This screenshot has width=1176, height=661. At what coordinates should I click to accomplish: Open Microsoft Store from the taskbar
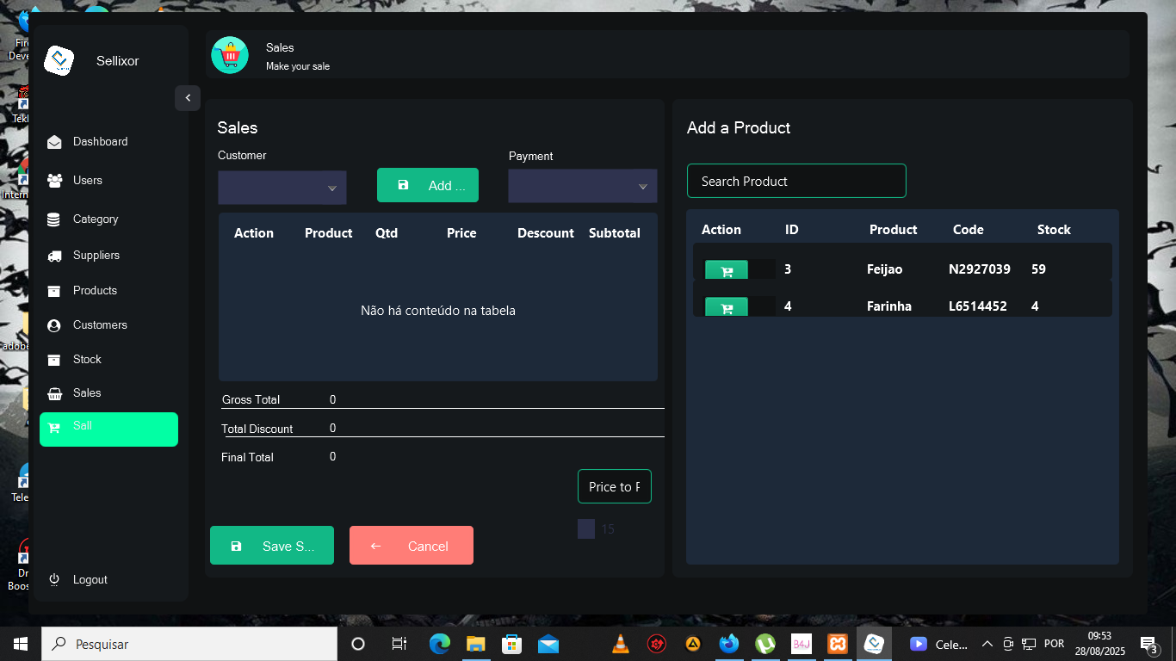pos(512,644)
